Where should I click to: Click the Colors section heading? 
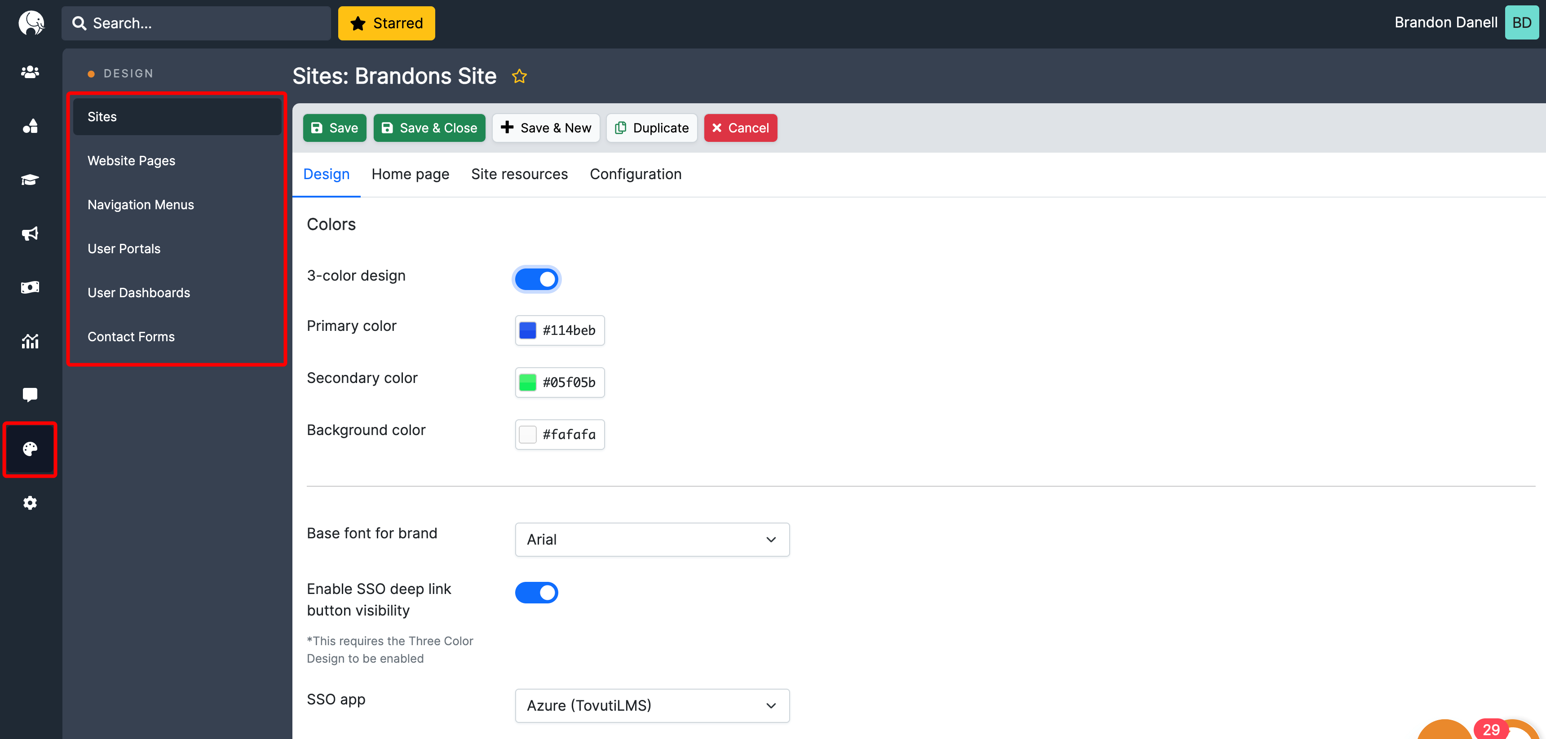pos(331,224)
